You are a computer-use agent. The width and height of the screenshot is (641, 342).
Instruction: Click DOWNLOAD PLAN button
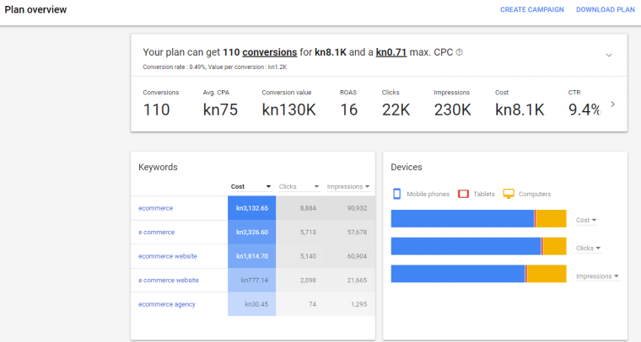(x=605, y=9)
